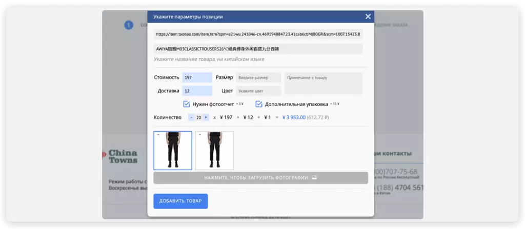Click the product URL field
Screen dimensions: 525x229
(258, 34)
